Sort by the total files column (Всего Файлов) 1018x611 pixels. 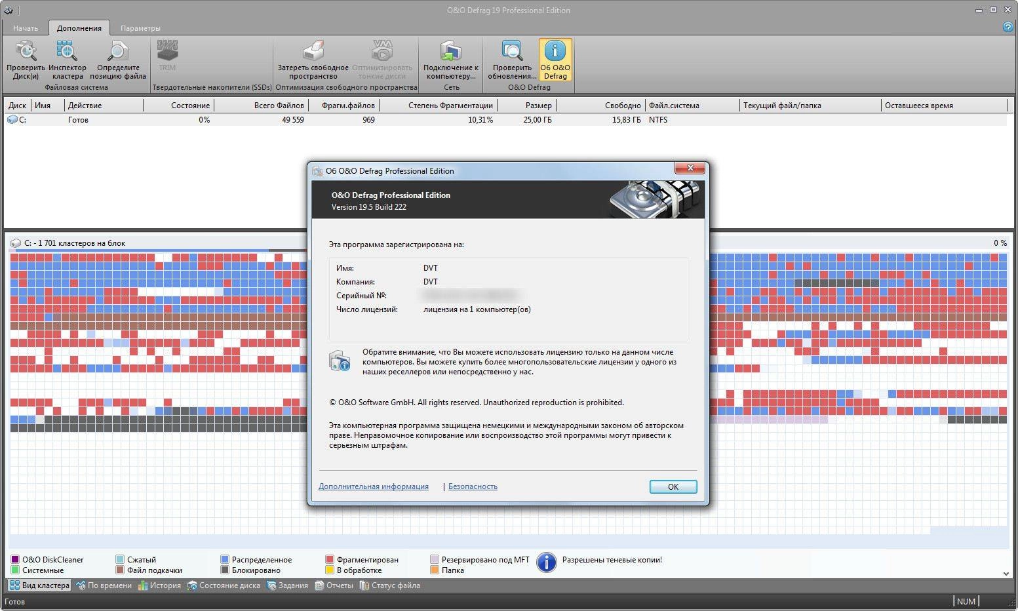pos(261,106)
